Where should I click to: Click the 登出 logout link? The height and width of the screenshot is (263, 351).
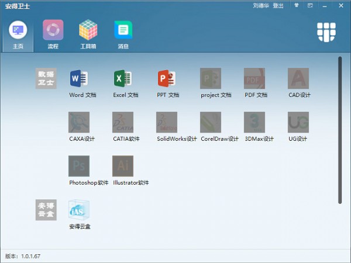(278, 5)
